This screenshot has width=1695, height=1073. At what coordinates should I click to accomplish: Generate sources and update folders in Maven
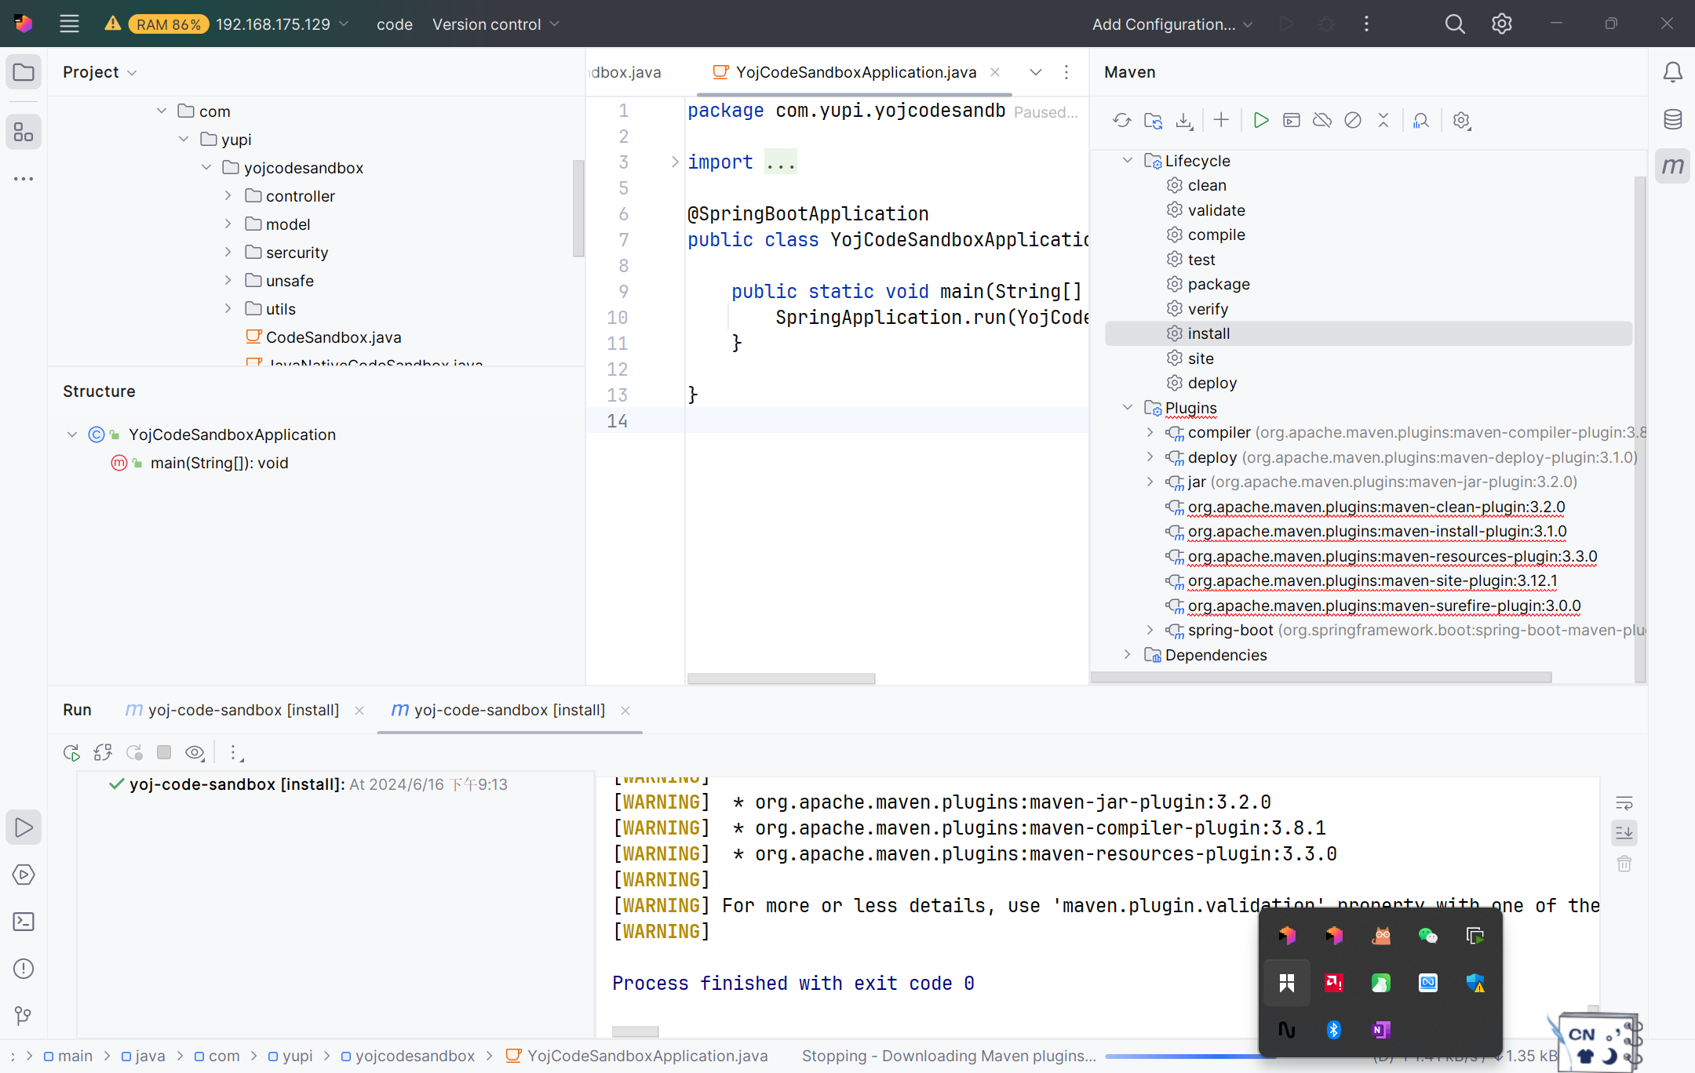(1153, 120)
